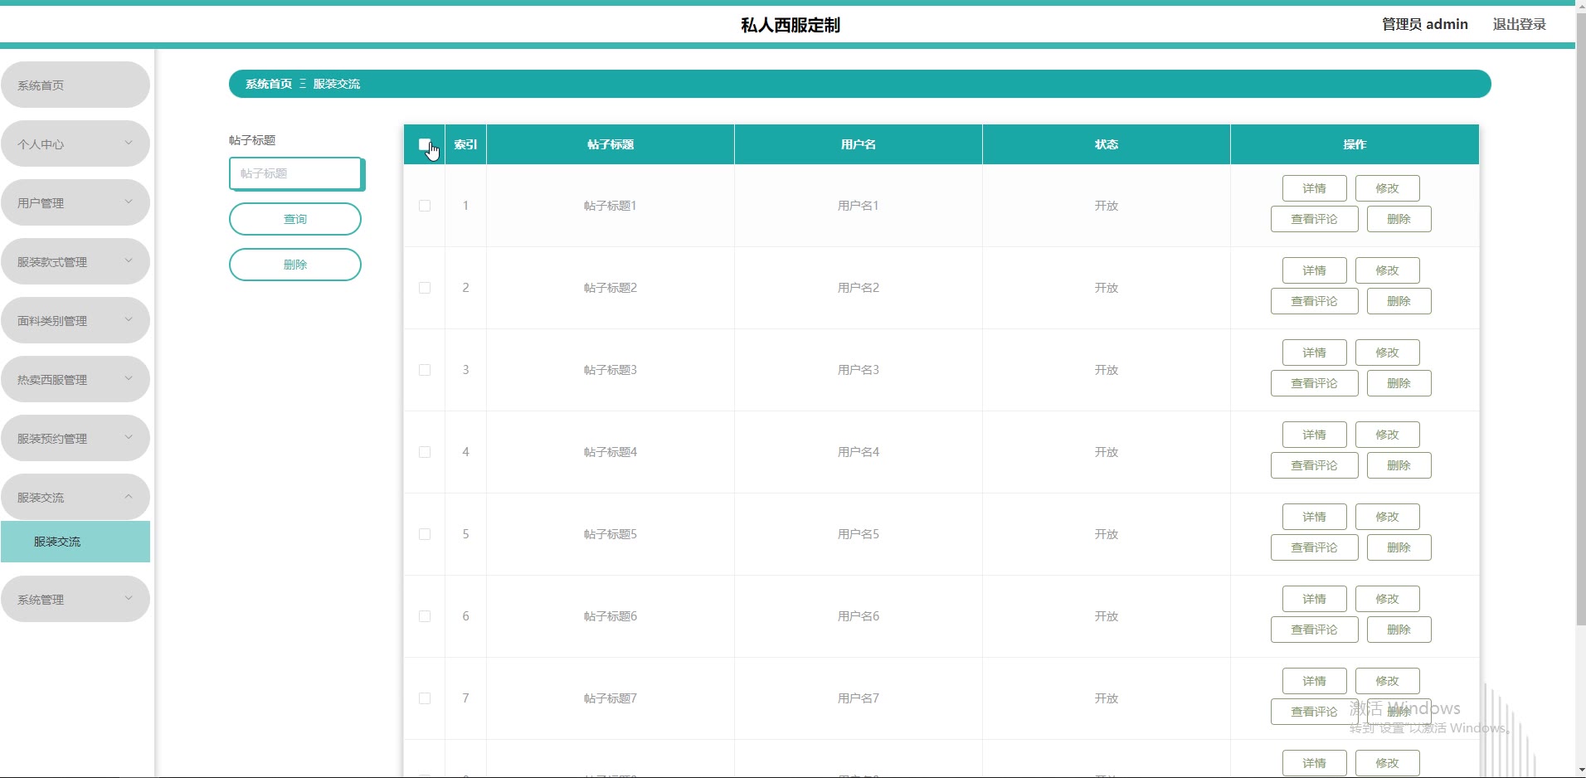Screen dimensions: 1586x778
Task: Open the 系统管理 sidebar menu
Action: pos(75,599)
